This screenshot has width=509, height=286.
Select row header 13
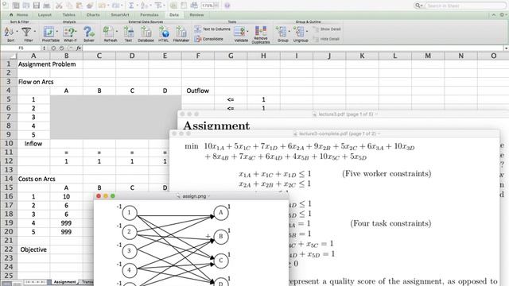point(9,169)
